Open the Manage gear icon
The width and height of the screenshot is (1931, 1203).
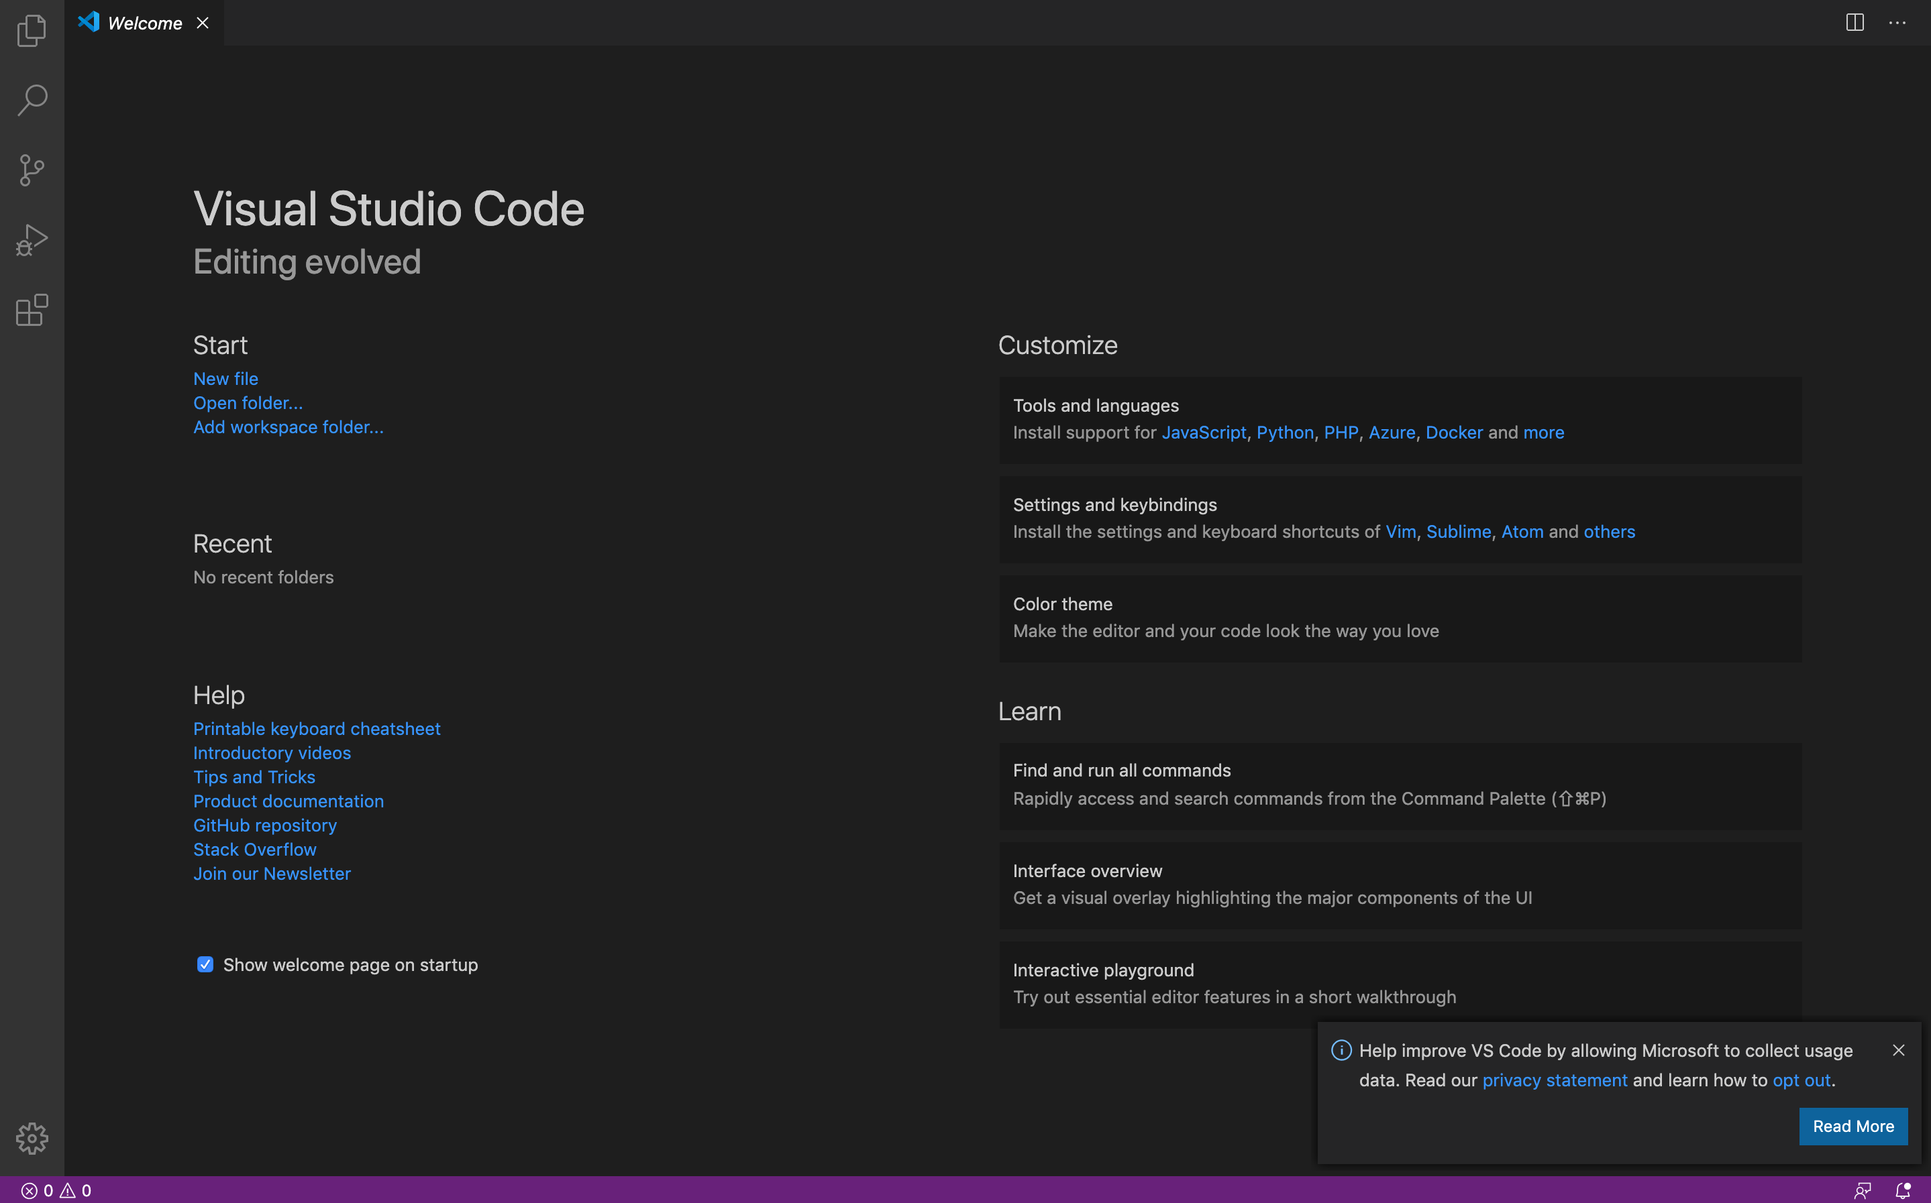32,1139
